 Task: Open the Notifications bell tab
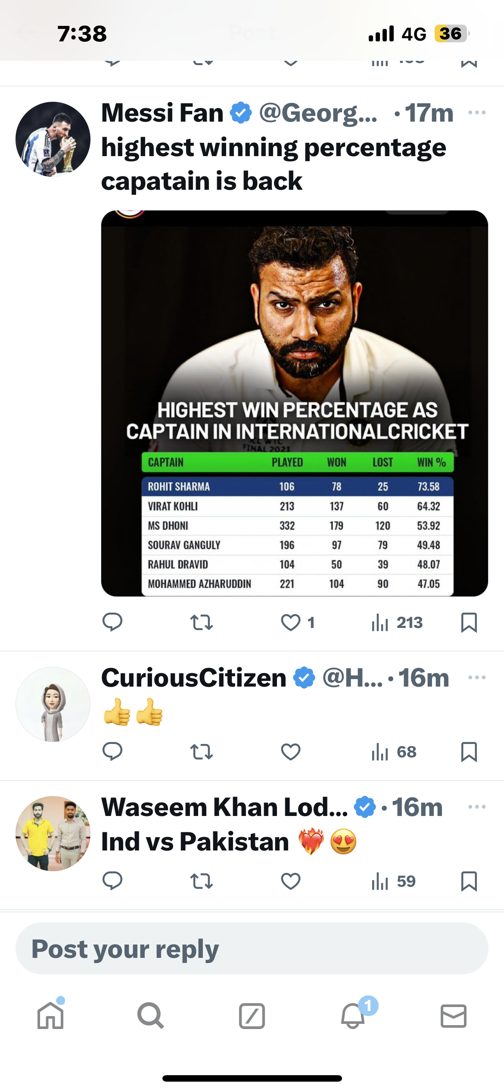(x=353, y=1016)
